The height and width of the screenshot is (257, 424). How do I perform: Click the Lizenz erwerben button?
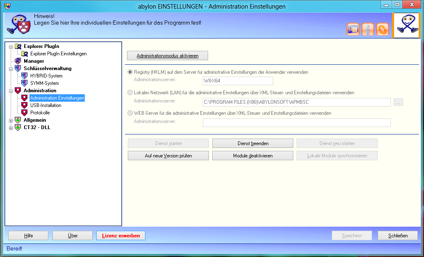pos(121,236)
